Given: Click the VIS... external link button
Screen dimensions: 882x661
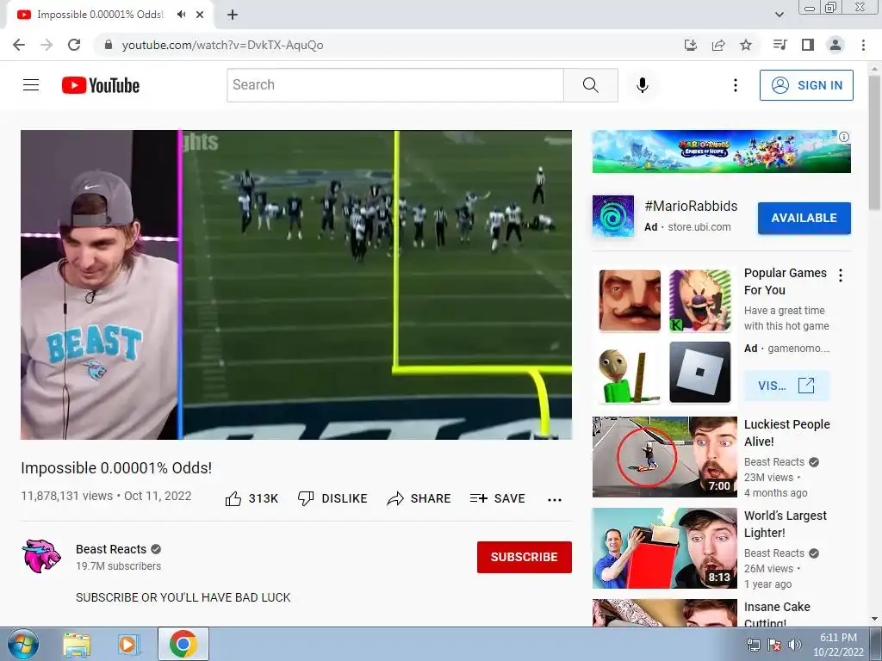Looking at the screenshot, I should tap(786, 386).
